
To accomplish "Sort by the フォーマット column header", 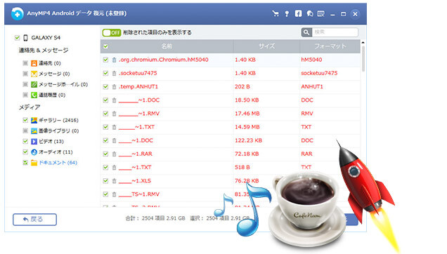I will pyautogui.click(x=330, y=46).
